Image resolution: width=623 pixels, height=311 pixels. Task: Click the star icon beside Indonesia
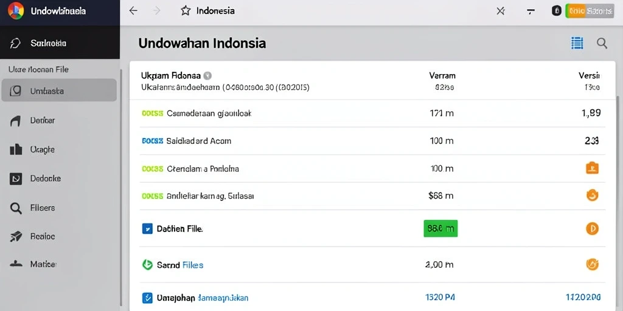[186, 11]
